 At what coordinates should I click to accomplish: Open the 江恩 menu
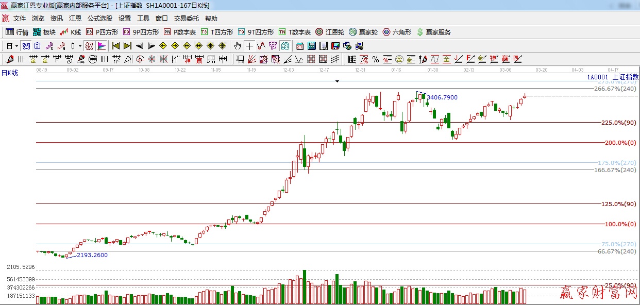pos(75,18)
